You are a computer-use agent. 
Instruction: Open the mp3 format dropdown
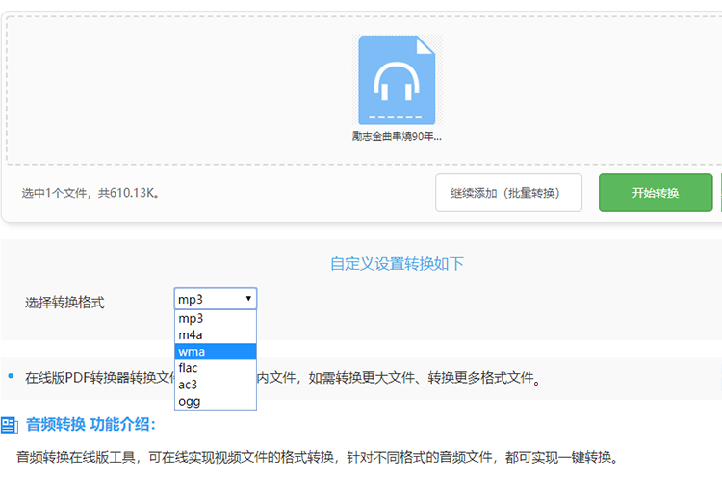point(216,299)
